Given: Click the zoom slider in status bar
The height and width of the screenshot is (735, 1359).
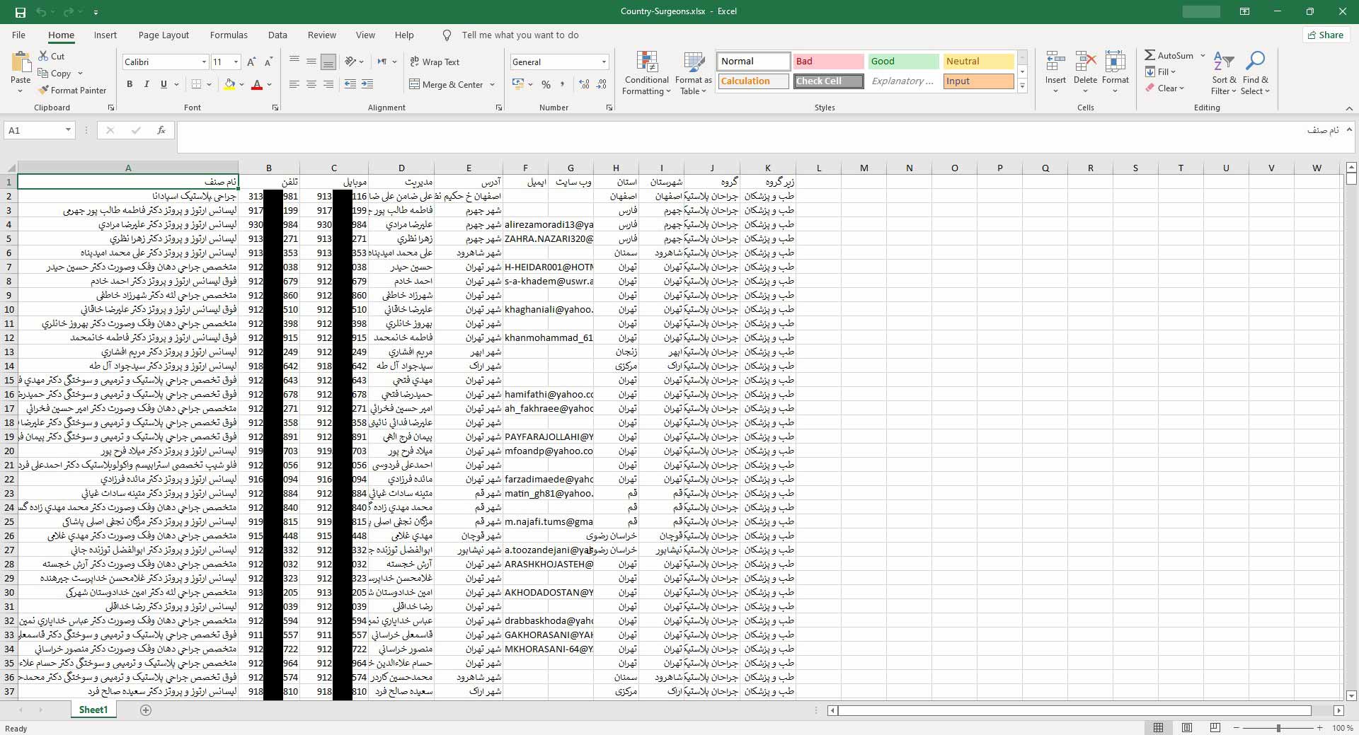Looking at the screenshot, I should pyautogui.click(x=1278, y=728).
